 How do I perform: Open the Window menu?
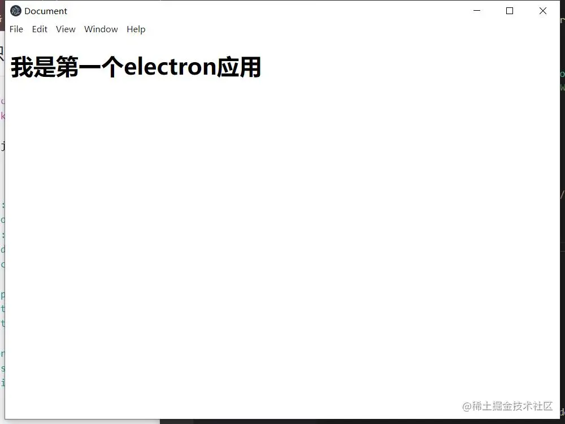click(x=101, y=29)
